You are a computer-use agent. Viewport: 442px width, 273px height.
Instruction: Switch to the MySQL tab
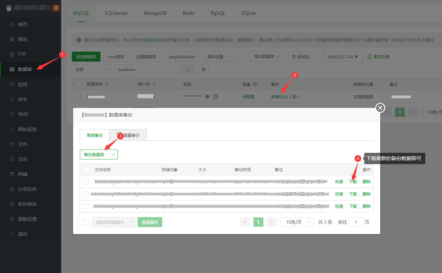81,13
